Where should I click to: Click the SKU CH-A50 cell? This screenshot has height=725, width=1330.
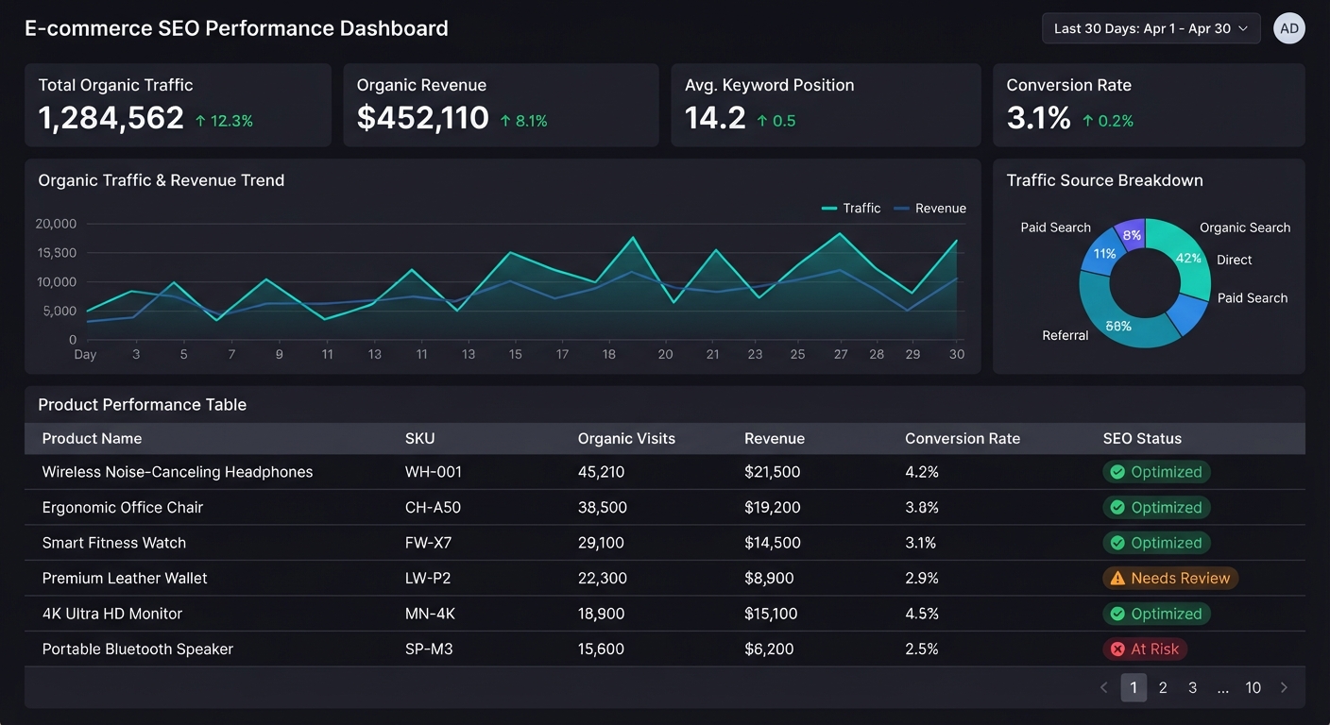point(434,507)
